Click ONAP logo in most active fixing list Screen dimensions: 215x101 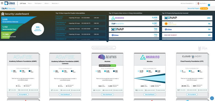coord(117,29)
